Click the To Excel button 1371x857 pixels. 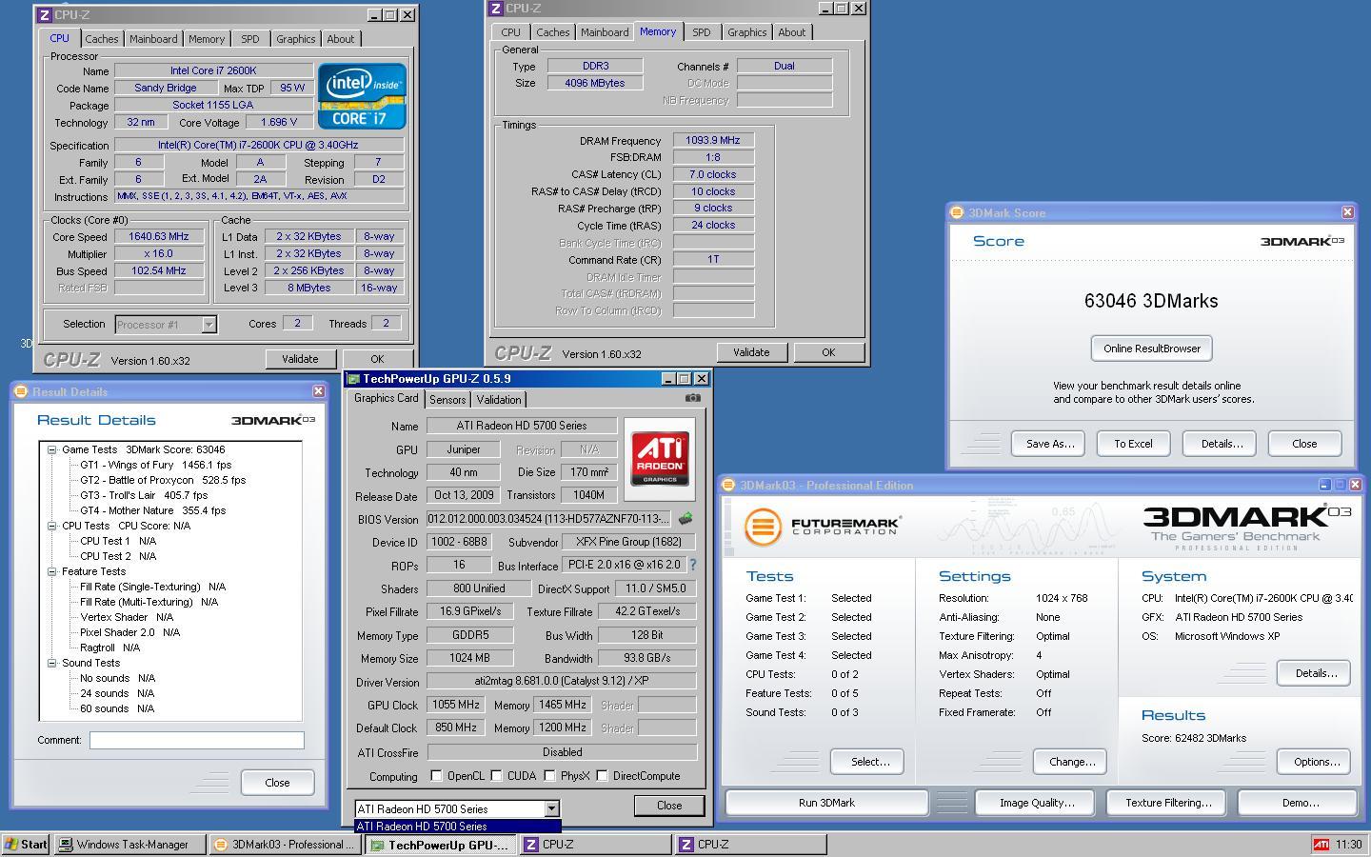1133,444
